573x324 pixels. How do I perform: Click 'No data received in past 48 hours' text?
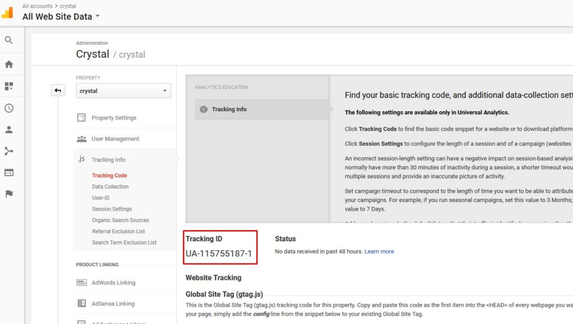(318, 251)
